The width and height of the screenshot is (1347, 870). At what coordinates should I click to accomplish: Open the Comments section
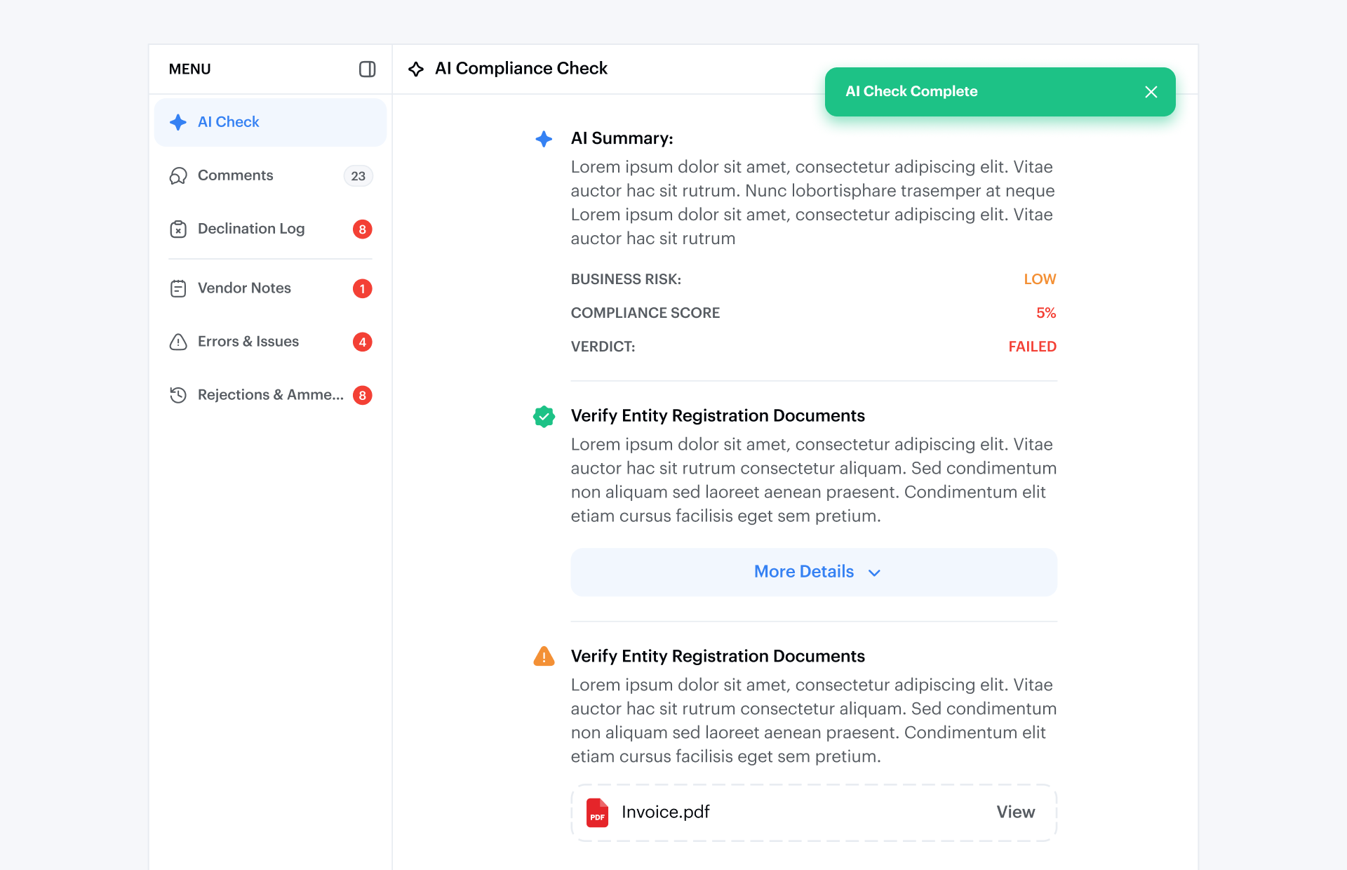270,175
